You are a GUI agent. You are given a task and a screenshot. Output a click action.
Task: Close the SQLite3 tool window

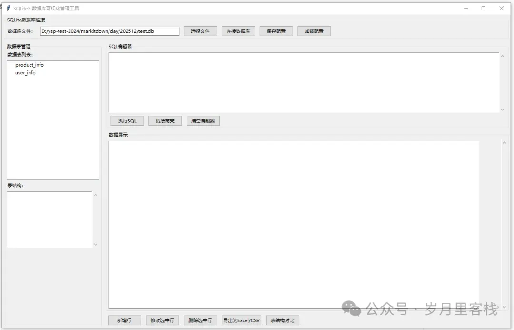[x=501, y=8]
